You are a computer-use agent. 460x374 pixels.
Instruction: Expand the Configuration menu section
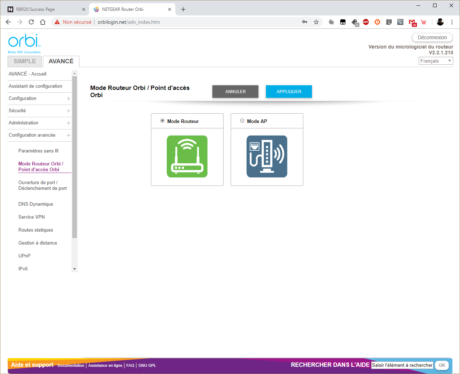click(x=68, y=99)
